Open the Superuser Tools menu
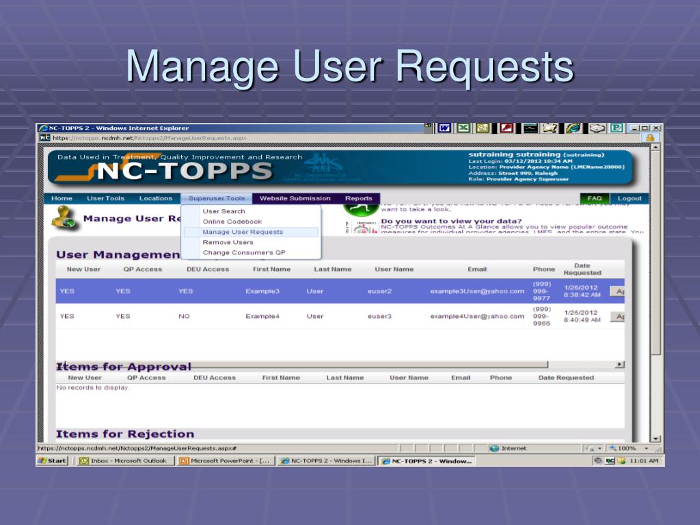Image resolution: width=700 pixels, height=525 pixels. click(217, 198)
